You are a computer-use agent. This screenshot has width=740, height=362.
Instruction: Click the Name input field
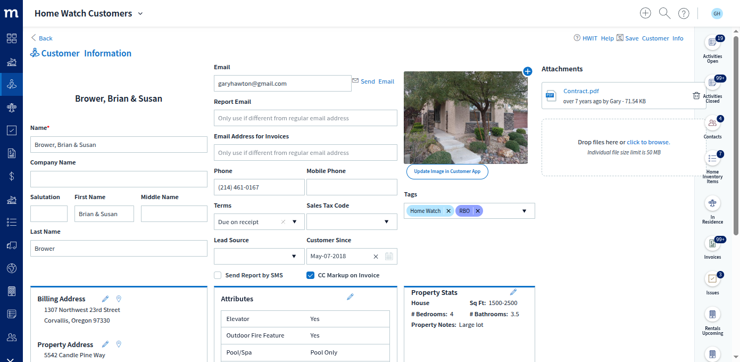pyautogui.click(x=119, y=144)
